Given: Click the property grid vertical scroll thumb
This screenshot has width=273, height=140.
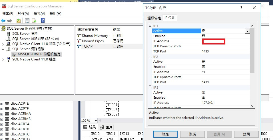Looking at the screenshot, I should click(252, 50).
